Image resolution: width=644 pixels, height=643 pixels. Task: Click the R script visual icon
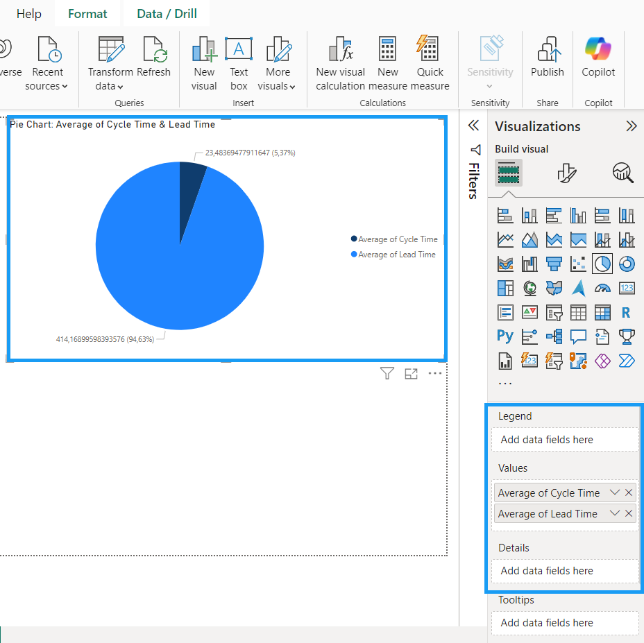tap(626, 312)
